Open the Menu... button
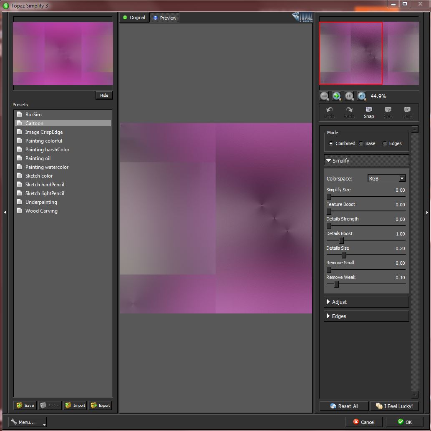 [x=28, y=422]
